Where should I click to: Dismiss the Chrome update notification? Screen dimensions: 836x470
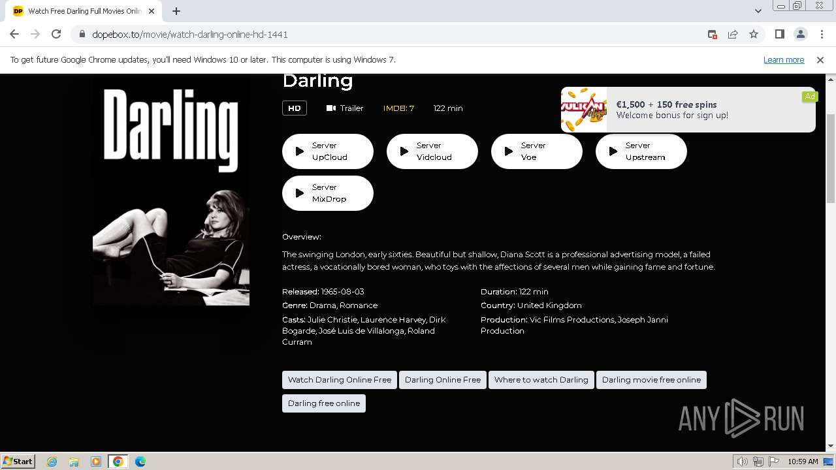820,59
